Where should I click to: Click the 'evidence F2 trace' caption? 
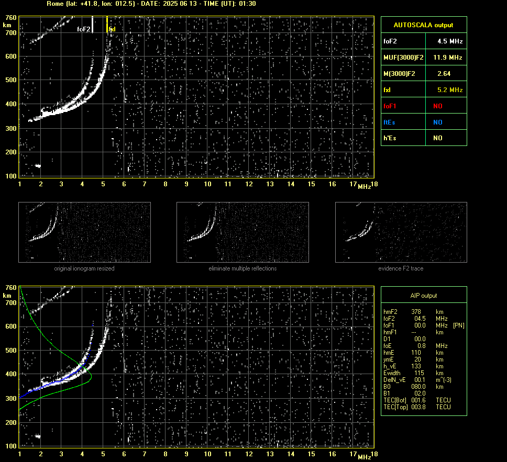click(x=401, y=268)
